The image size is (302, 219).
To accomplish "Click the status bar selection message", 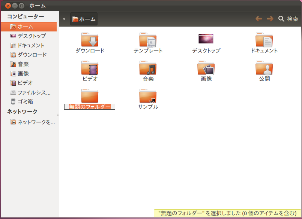I will click(x=227, y=213).
